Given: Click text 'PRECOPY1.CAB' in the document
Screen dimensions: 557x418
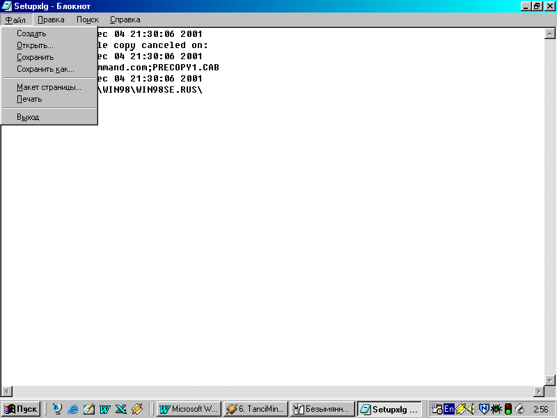Looking at the screenshot, I should (x=186, y=67).
